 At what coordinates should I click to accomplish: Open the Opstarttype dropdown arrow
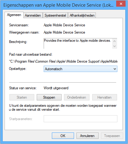(x=115, y=69)
